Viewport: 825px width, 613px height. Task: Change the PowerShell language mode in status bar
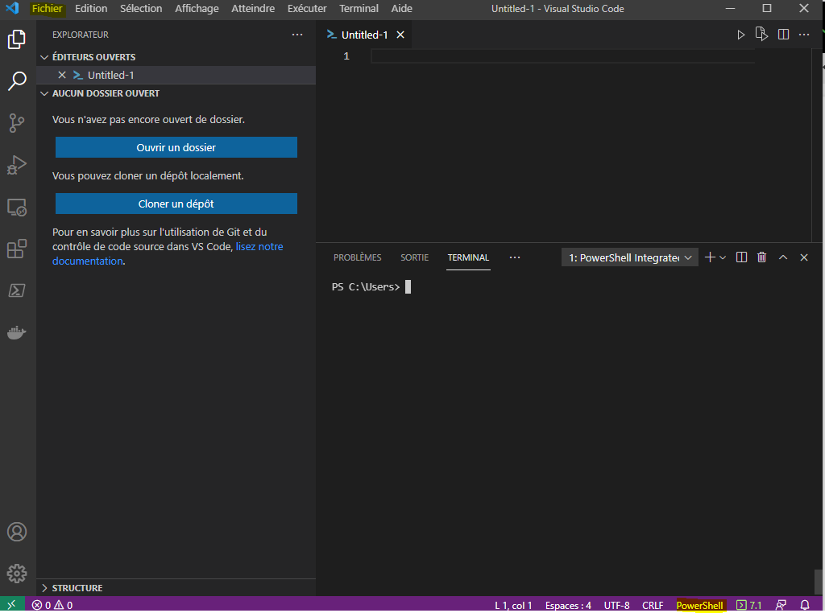[699, 605]
